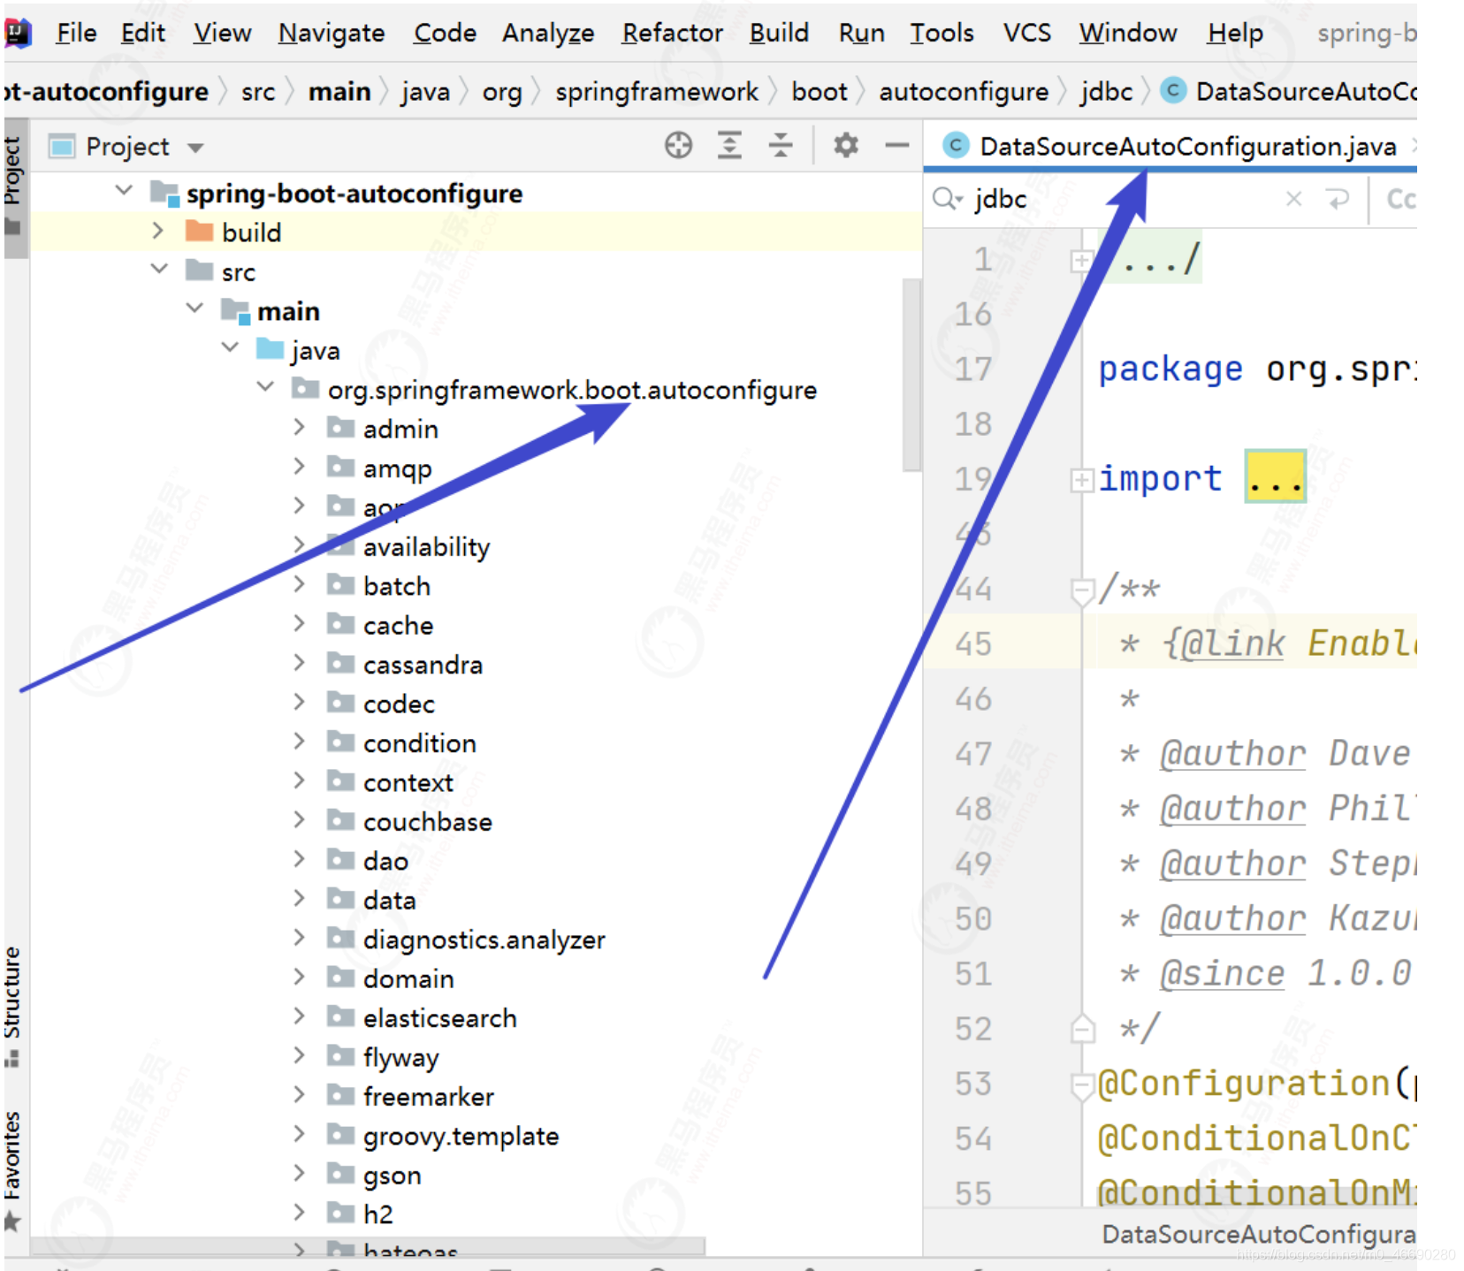Click the build folder icon
This screenshot has width=1464, height=1271.
tap(200, 232)
